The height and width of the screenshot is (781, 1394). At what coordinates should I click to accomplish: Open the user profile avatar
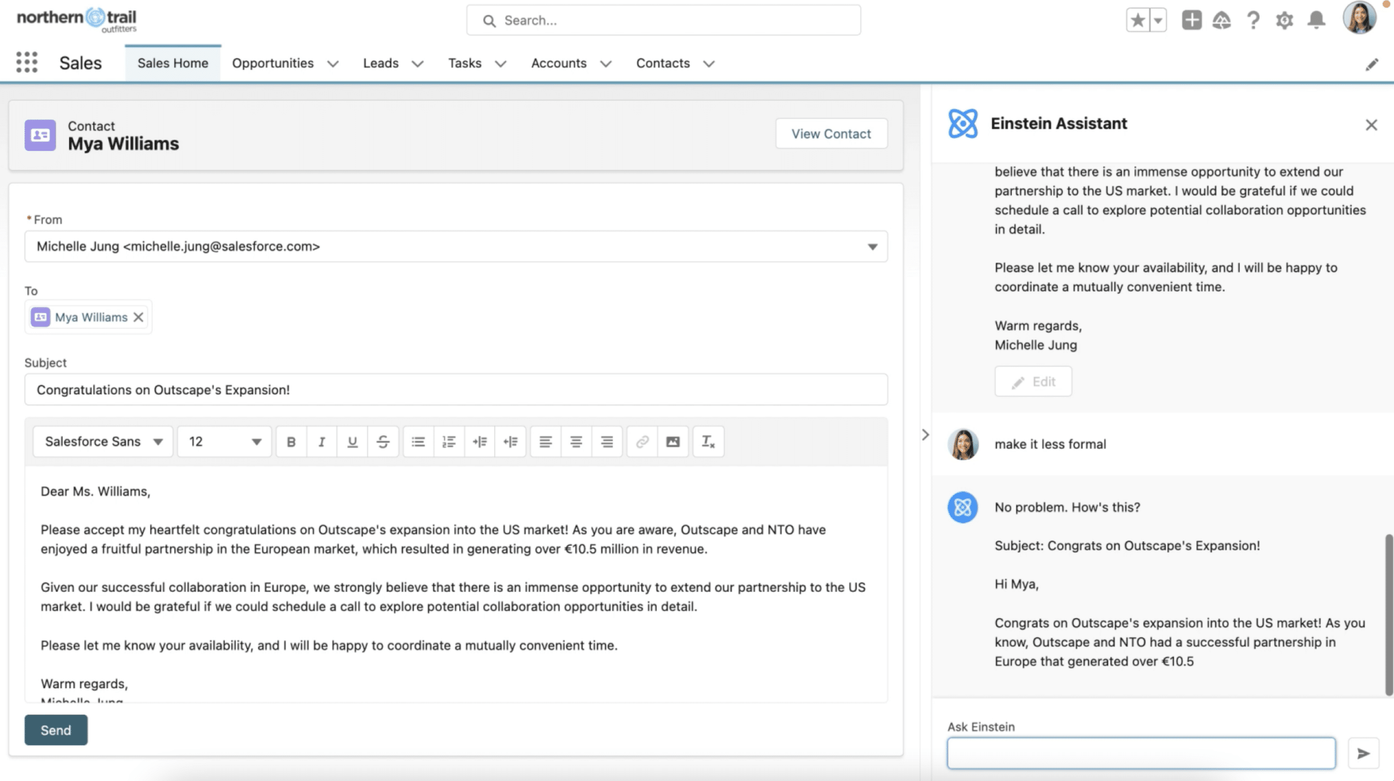coord(1359,19)
